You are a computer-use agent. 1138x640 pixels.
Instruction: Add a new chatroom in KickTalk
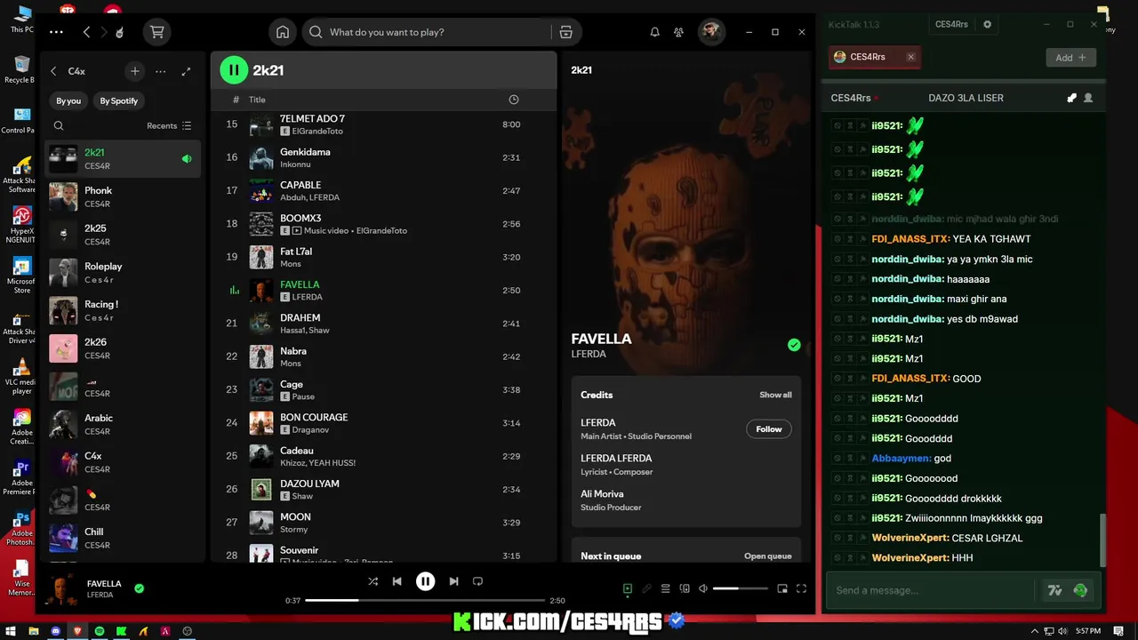point(1070,58)
